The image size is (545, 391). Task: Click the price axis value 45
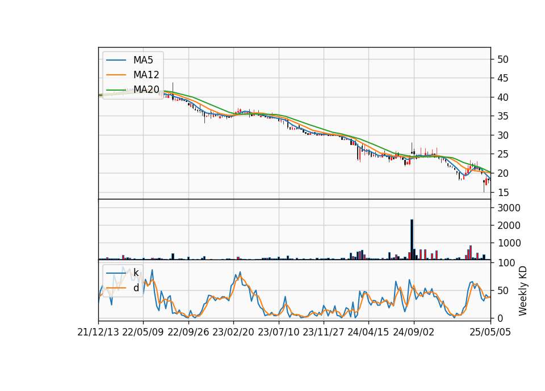coord(502,78)
